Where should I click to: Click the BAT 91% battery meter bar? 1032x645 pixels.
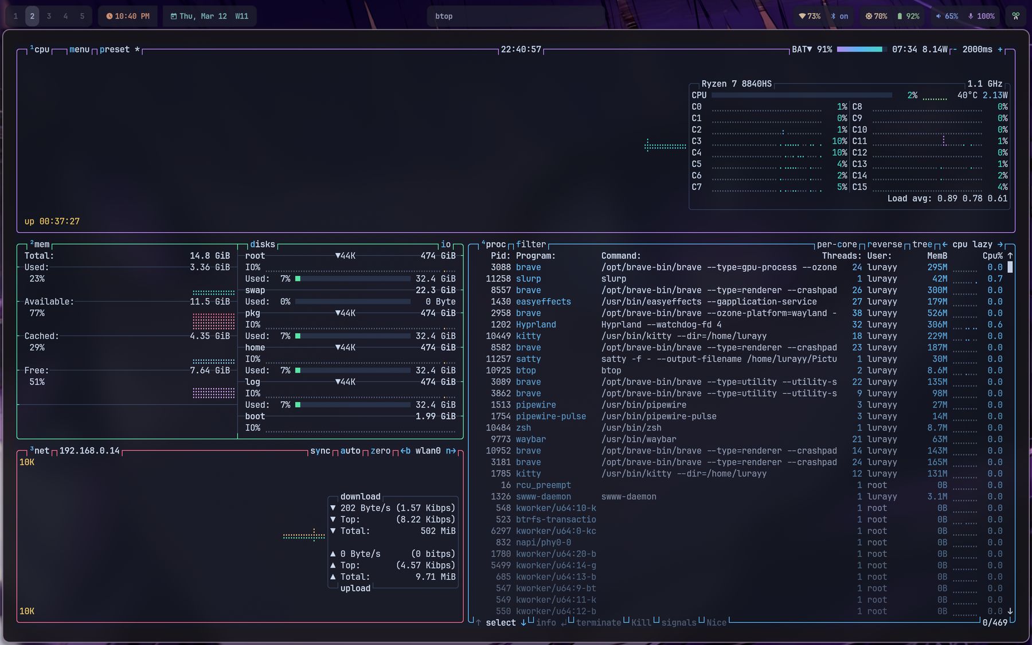862,49
